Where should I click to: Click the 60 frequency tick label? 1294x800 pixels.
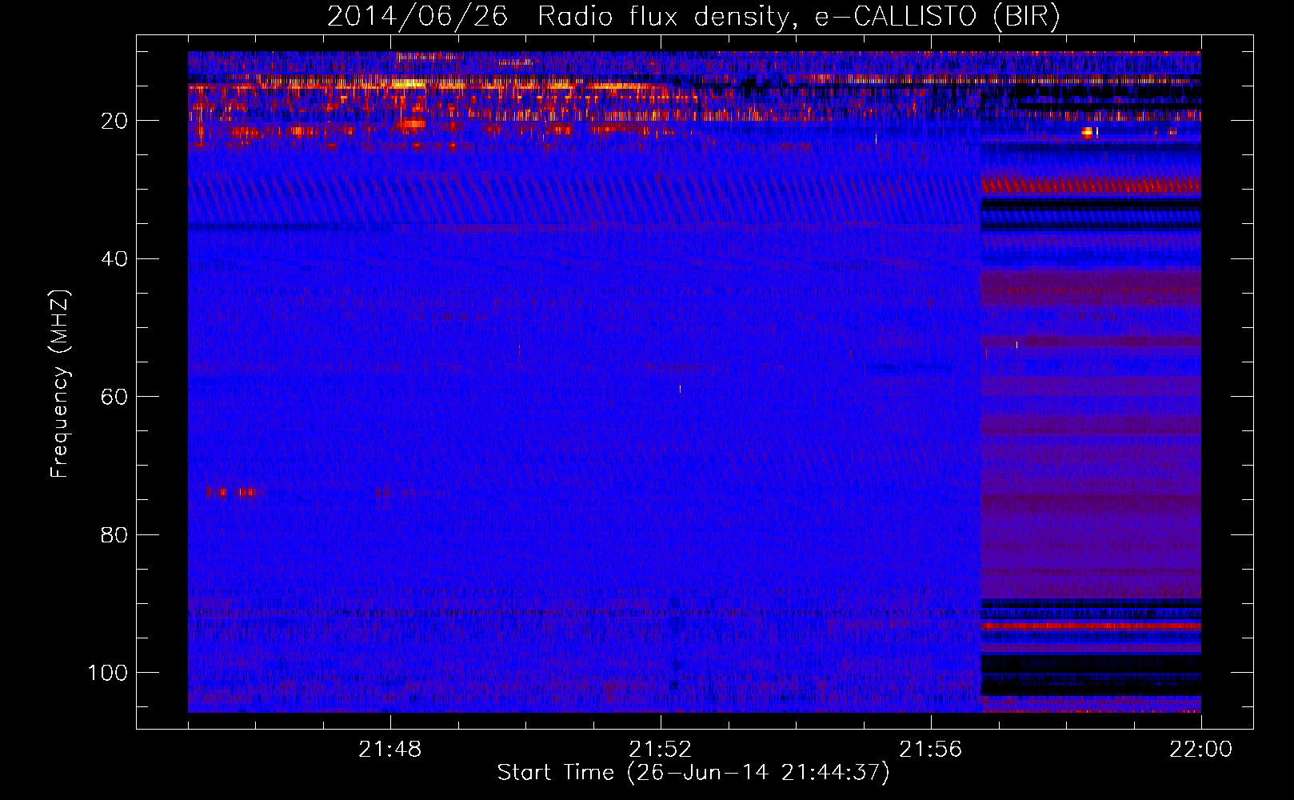[115, 397]
